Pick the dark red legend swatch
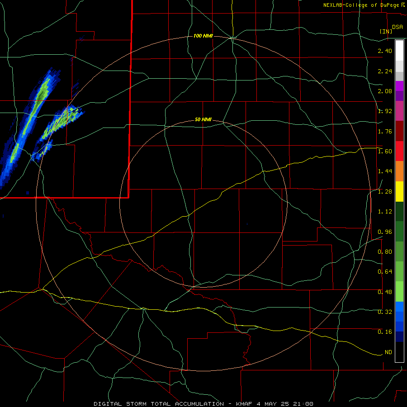 point(399,131)
